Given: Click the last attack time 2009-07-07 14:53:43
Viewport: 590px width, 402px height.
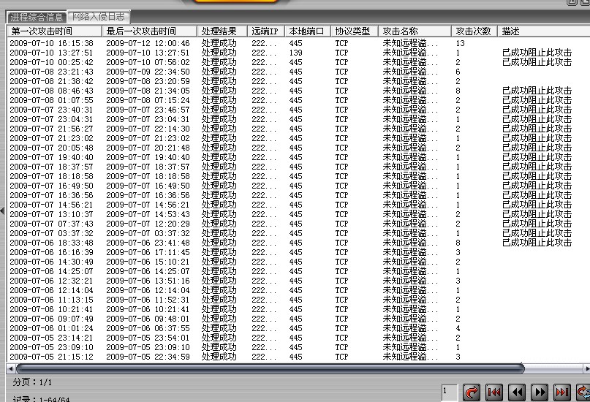Looking at the screenshot, I should point(148,214).
